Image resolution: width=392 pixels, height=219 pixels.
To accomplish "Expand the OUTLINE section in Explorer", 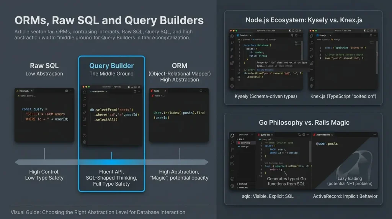I will click(242, 184).
